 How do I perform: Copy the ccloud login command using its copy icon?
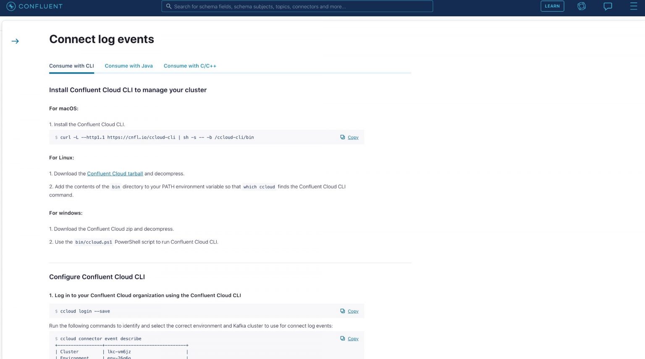tap(342, 311)
